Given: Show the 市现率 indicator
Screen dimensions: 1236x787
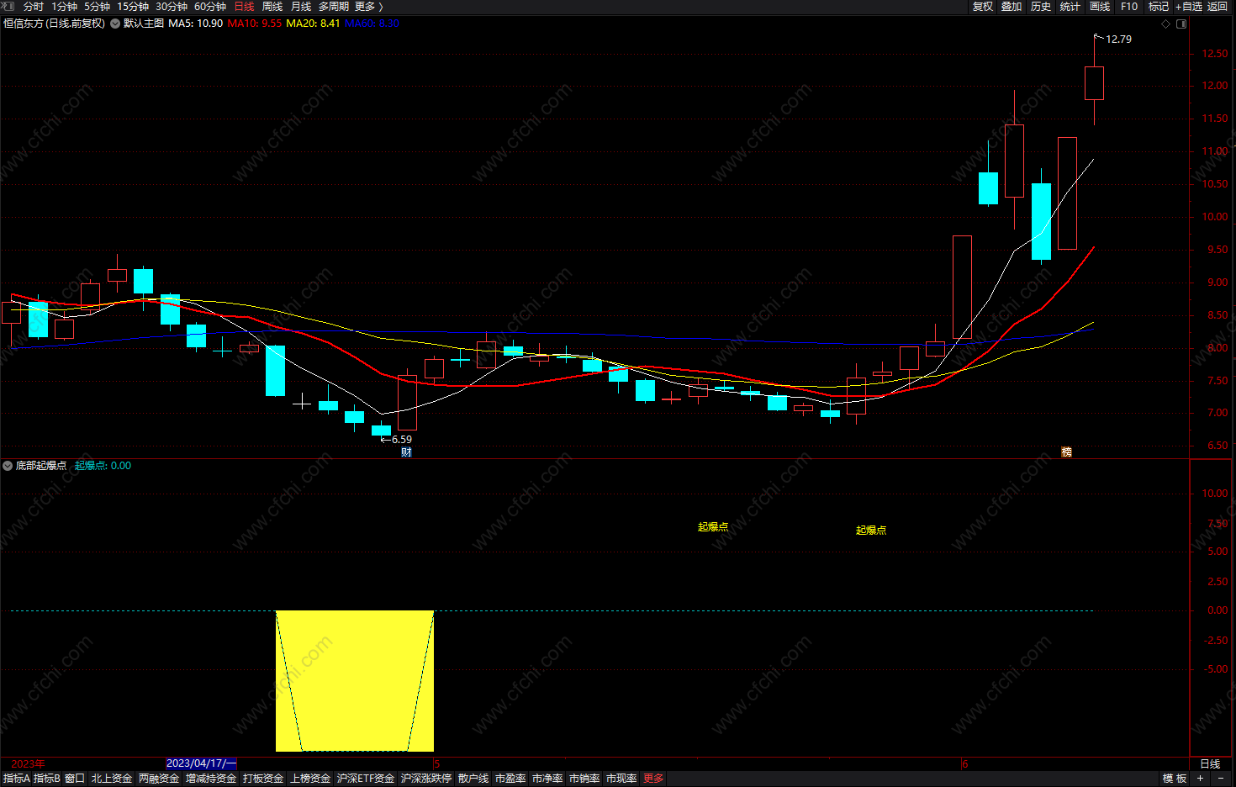Looking at the screenshot, I should click(x=621, y=779).
